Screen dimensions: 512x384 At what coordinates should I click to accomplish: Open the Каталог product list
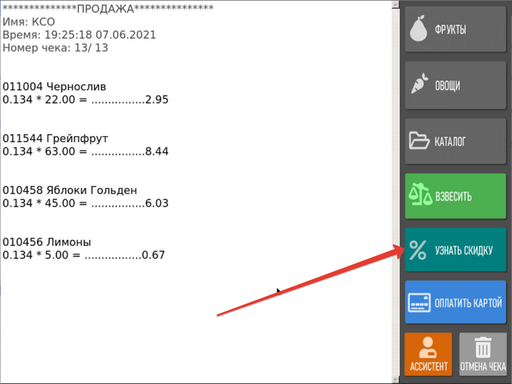click(455, 142)
